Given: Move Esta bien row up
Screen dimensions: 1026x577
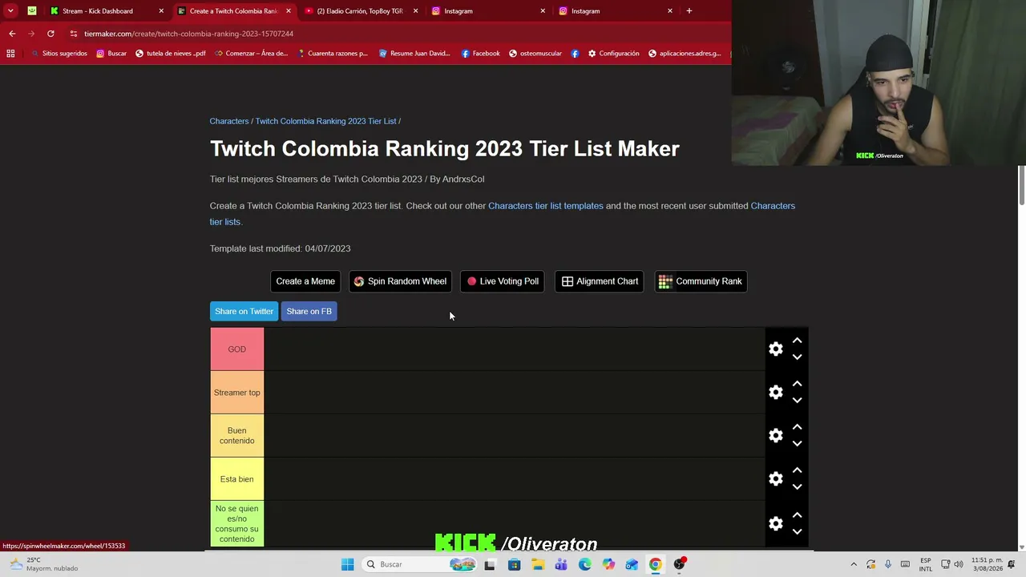Looking at the screenshot, I should (797, 470).
